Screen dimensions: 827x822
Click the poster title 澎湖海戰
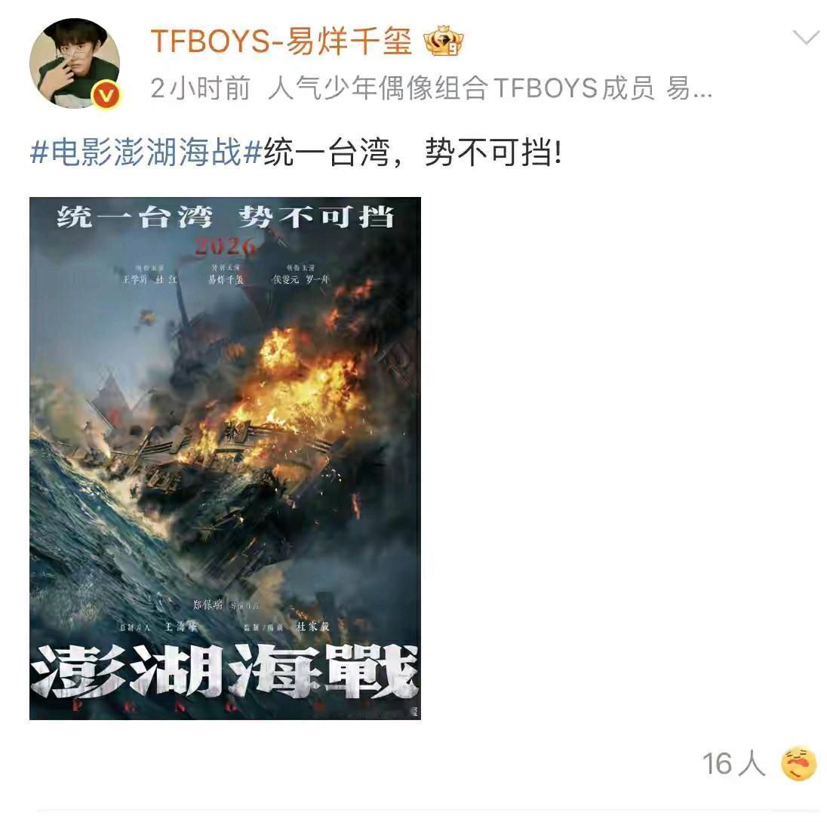(225, 671)
